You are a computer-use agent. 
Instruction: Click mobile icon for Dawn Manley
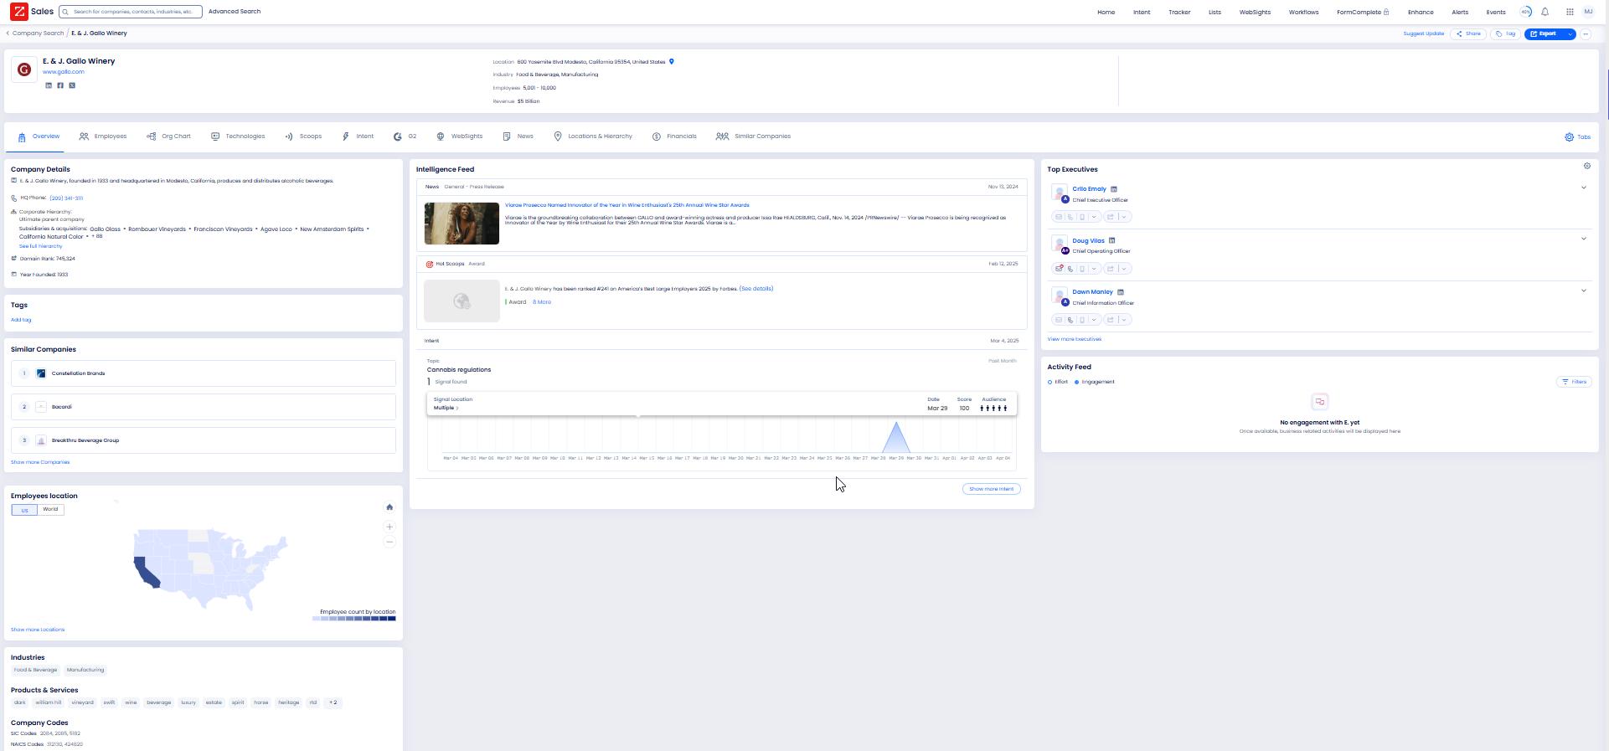click(x=1082, y=320)
